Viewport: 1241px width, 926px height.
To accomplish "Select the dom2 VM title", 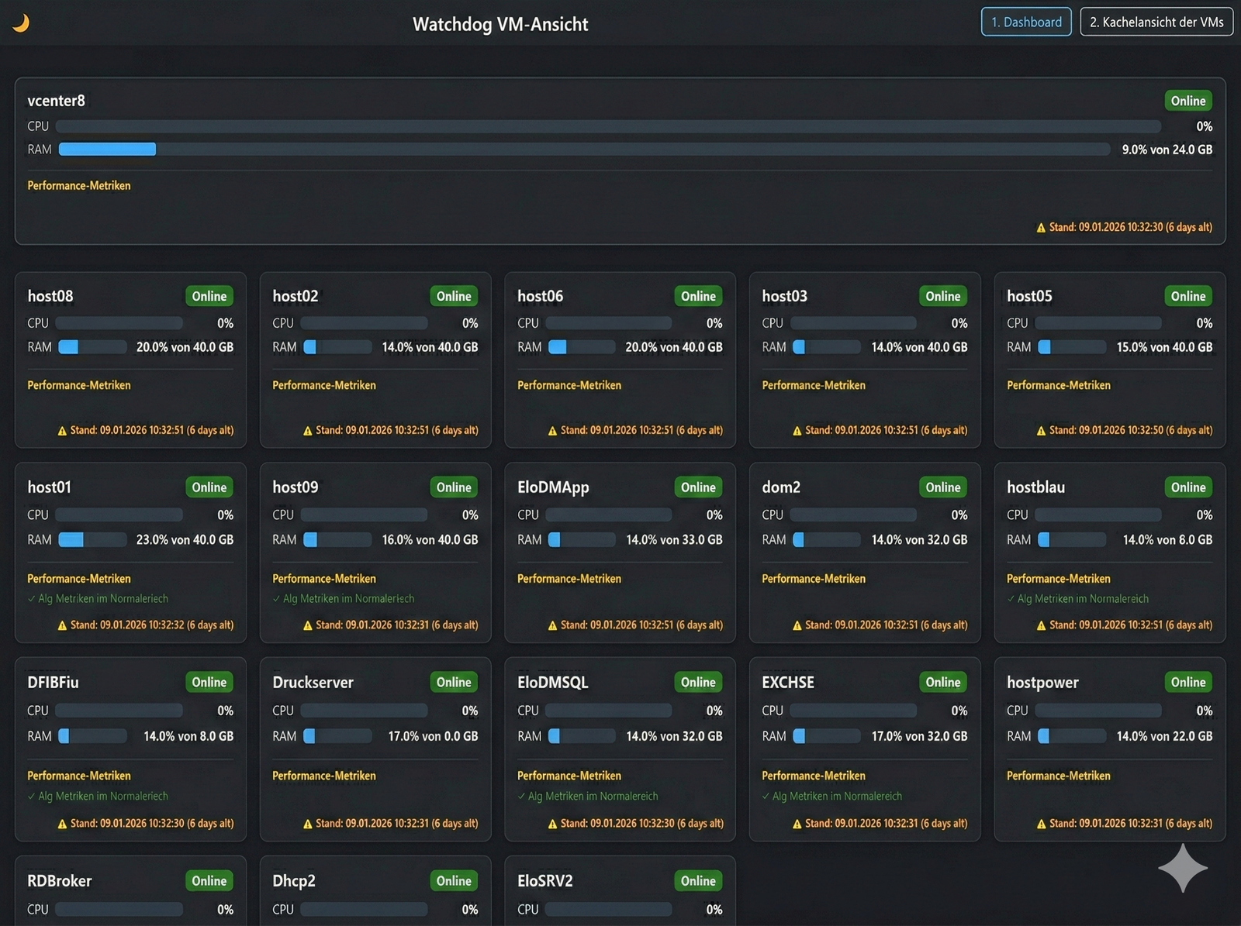I will (780, 487).
